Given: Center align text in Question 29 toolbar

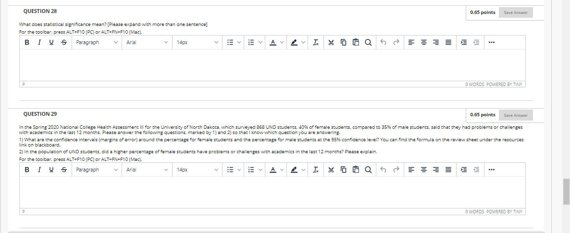Looking at the screenshot, I should 423,170.
